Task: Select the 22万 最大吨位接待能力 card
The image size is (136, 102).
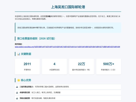Action: 82,66
